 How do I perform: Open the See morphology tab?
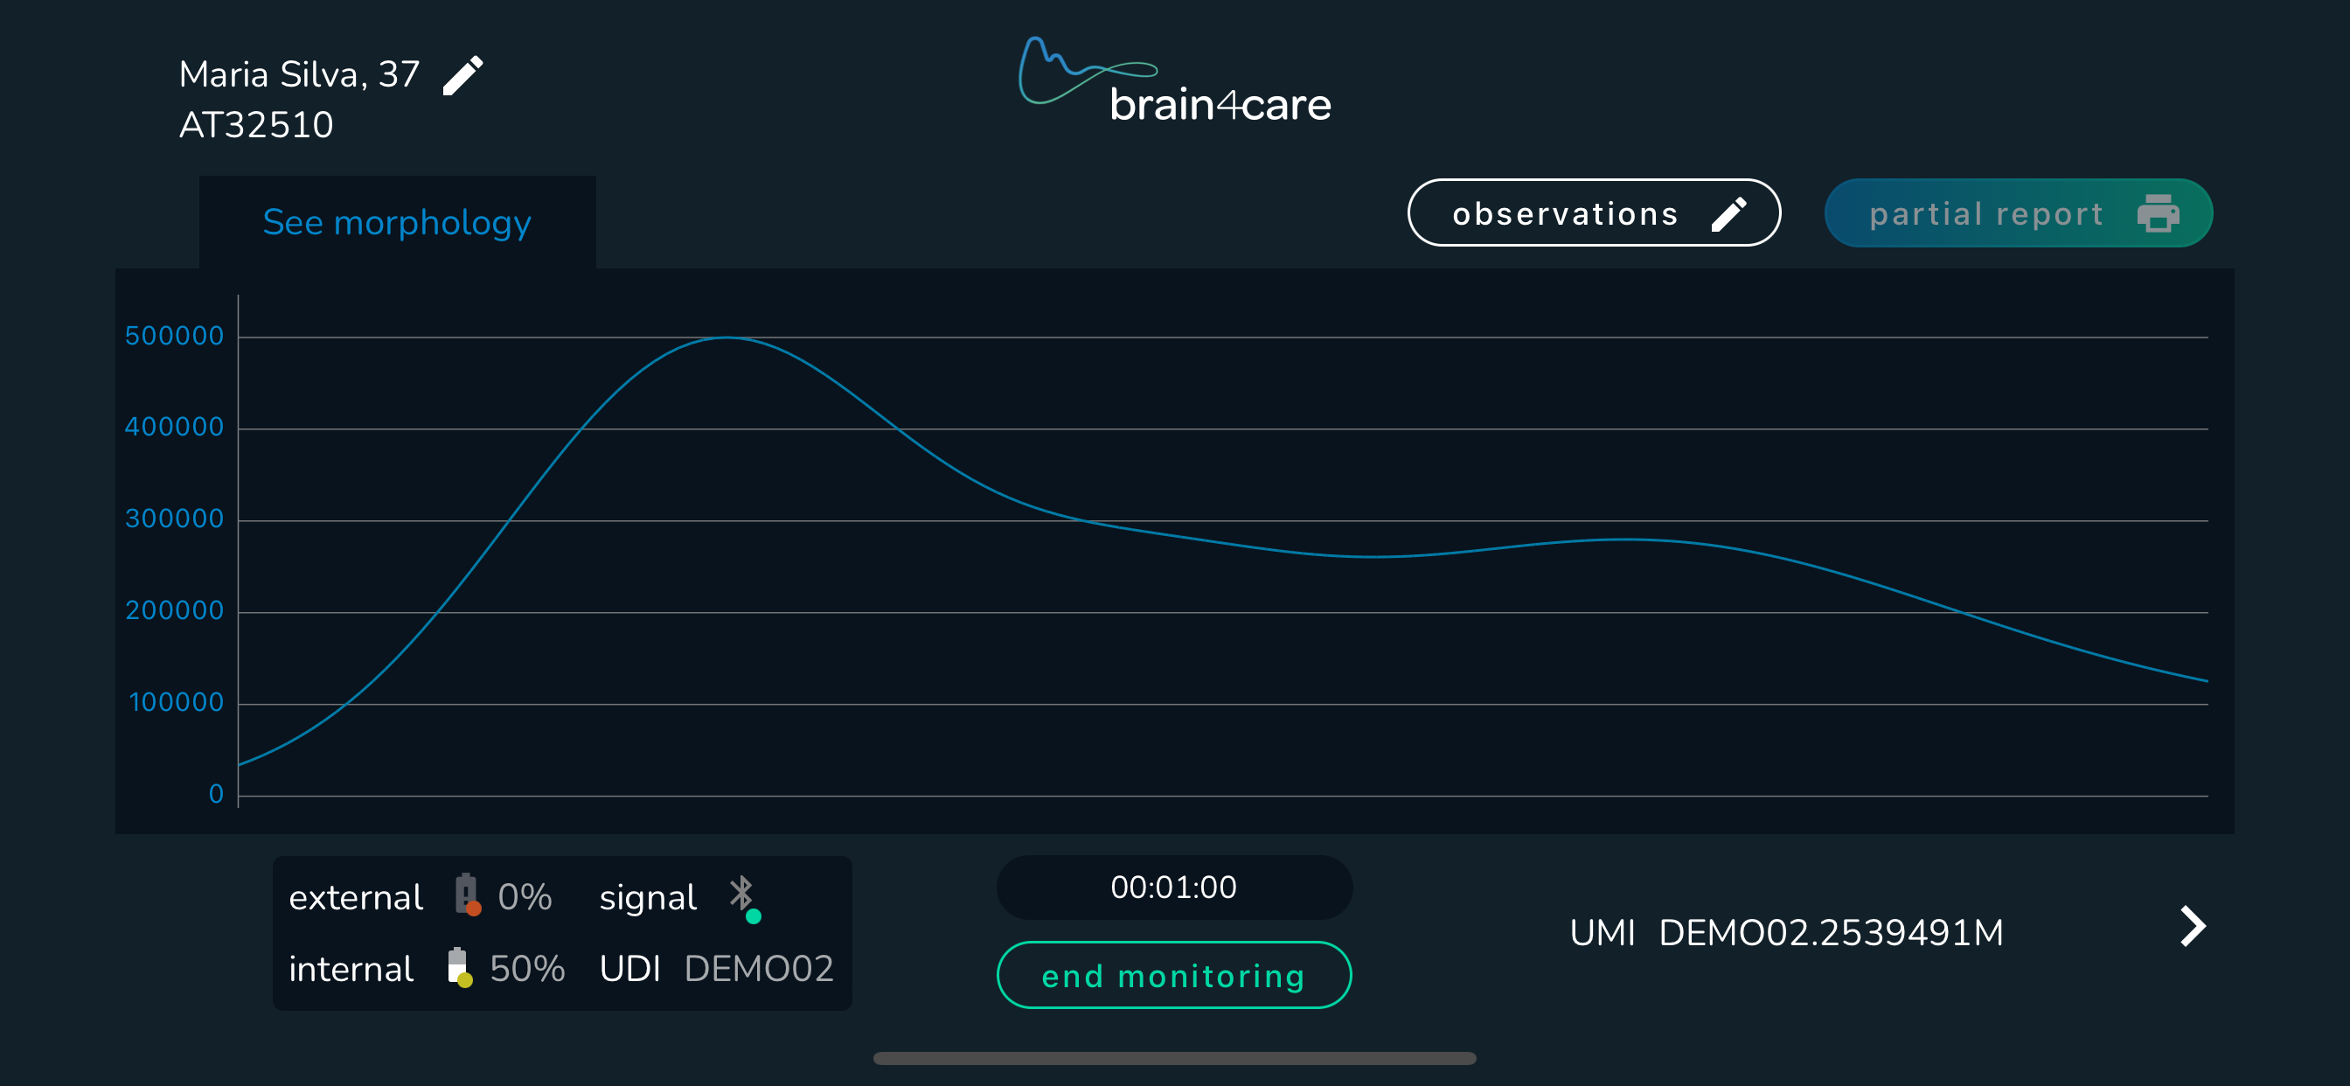click(397, 222)
